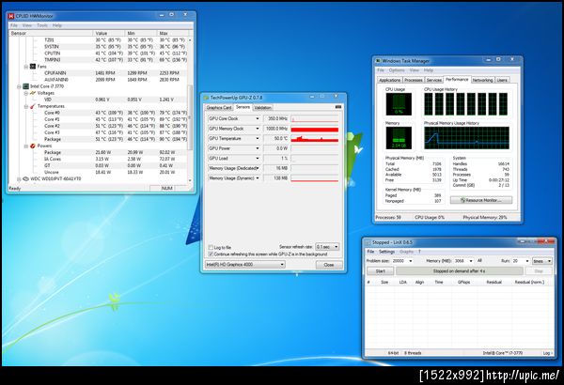The height and width of the screenshot is (385, 564).
Task: Select the Sensors tab in GPU-Z
Action: (243, 107)
